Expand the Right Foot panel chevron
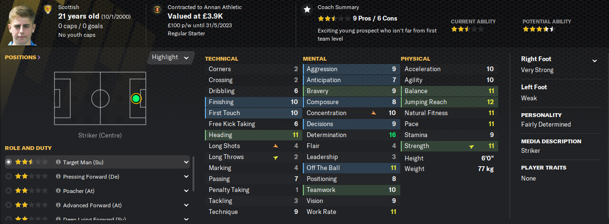Viewport: 609px width, 224px height. pos(595,61)
